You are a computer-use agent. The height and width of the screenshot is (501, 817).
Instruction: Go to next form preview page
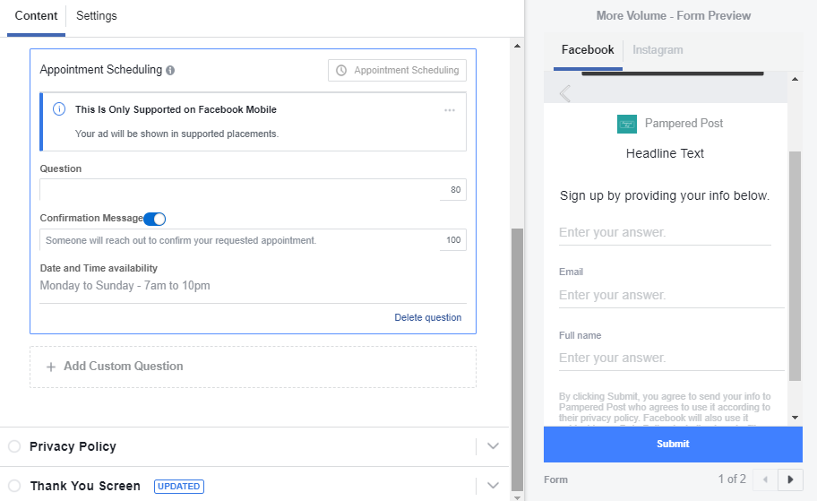coord(790,479)
